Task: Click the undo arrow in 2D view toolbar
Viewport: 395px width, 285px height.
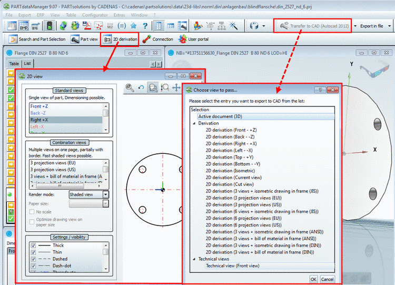Action: (141, 87)
